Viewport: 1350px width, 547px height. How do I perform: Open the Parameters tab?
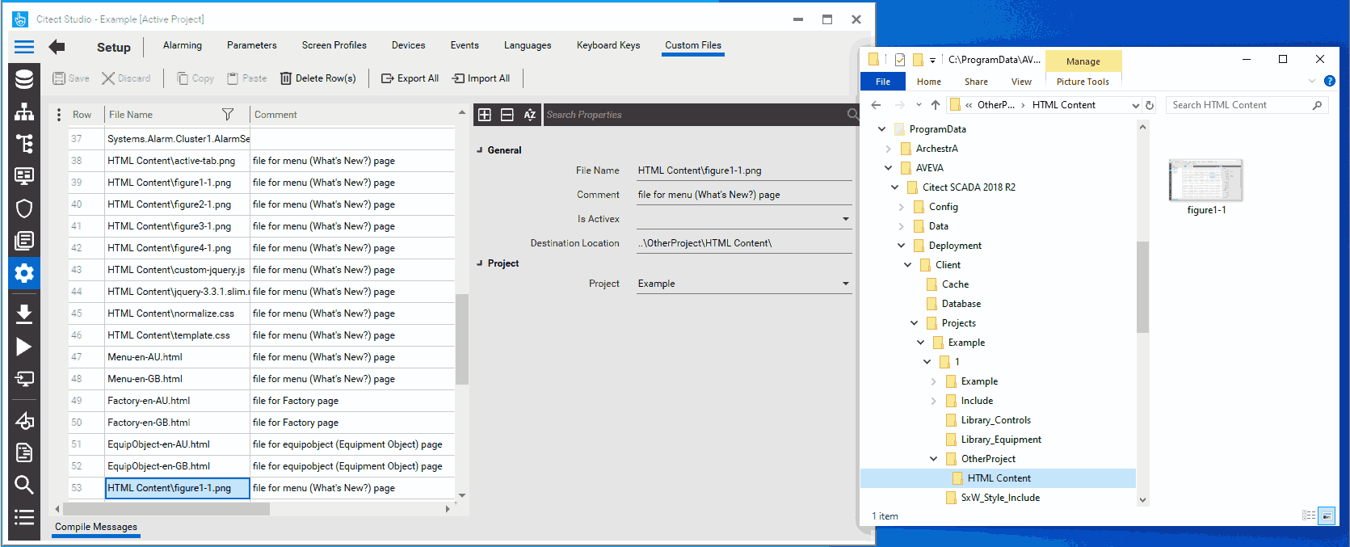click(x=252, y=45)
